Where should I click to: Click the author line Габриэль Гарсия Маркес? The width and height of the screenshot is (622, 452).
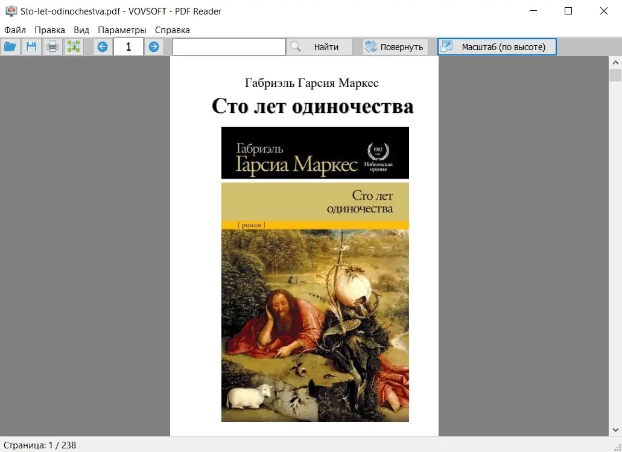click(312, 83)
